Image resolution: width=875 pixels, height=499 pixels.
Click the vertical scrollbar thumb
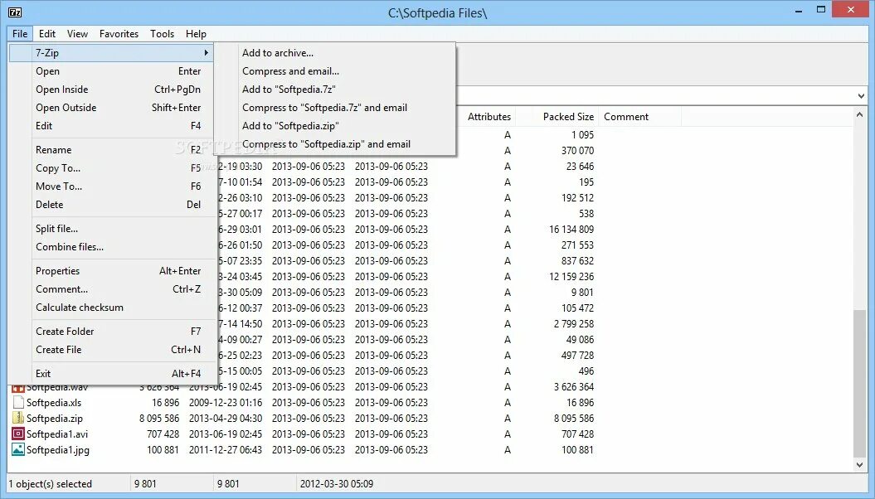[x=859, y=384]
